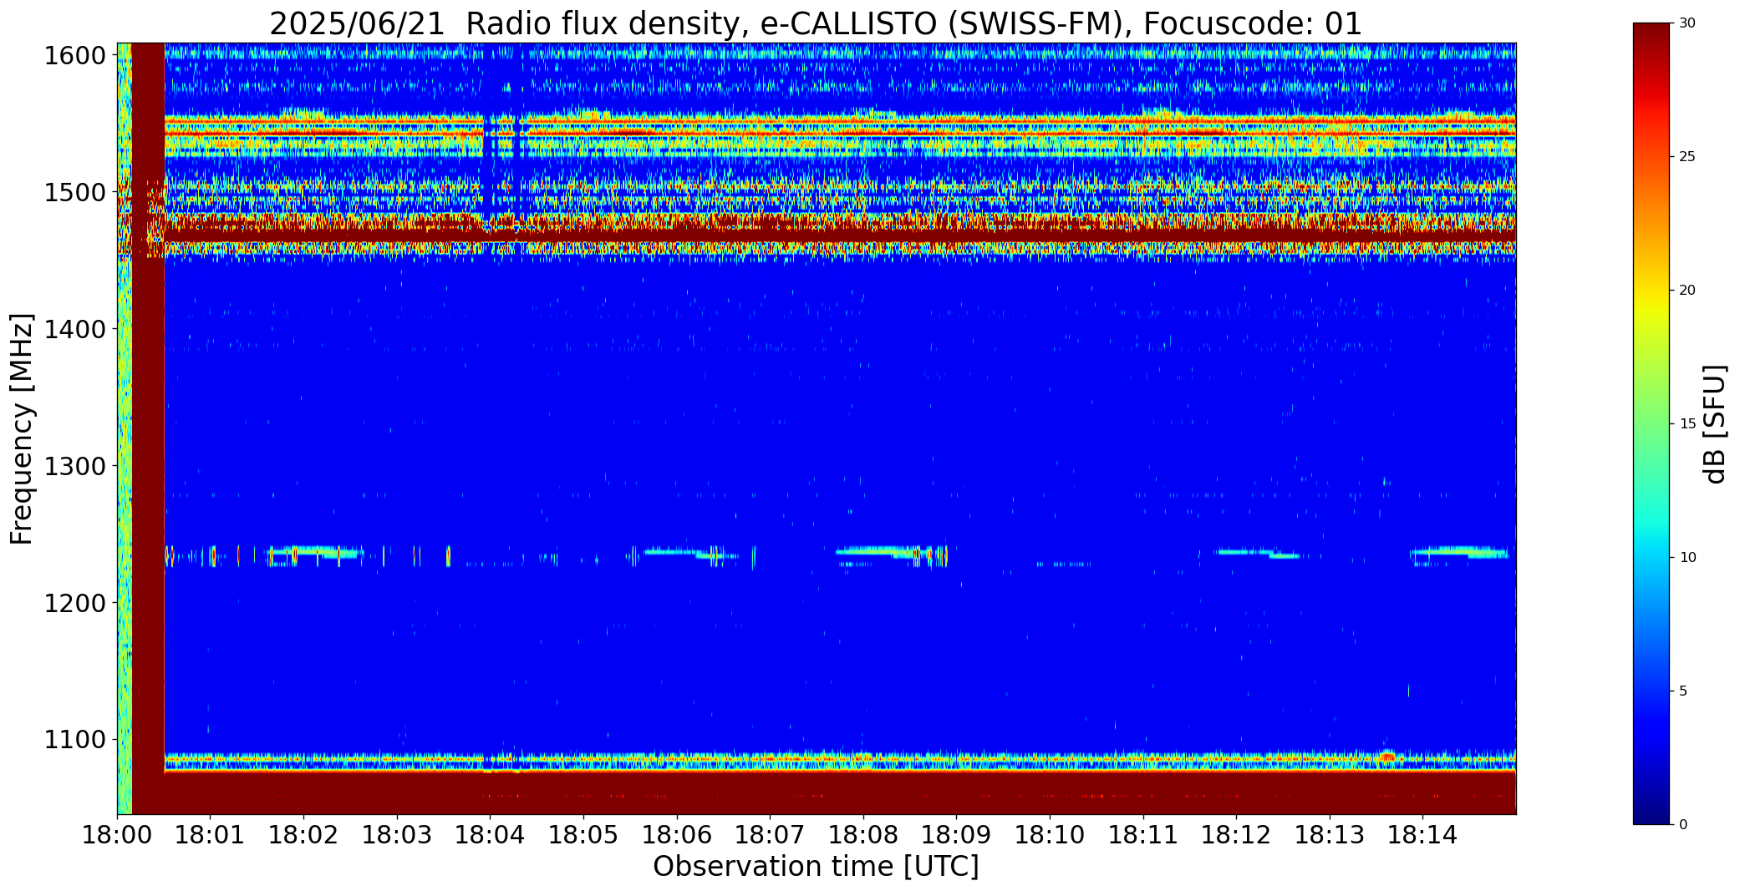Viewport: 1740px width, 891px height.
Task: Click the 'Observation time [UTC]' x-axis label
Action: pos(816,867)
